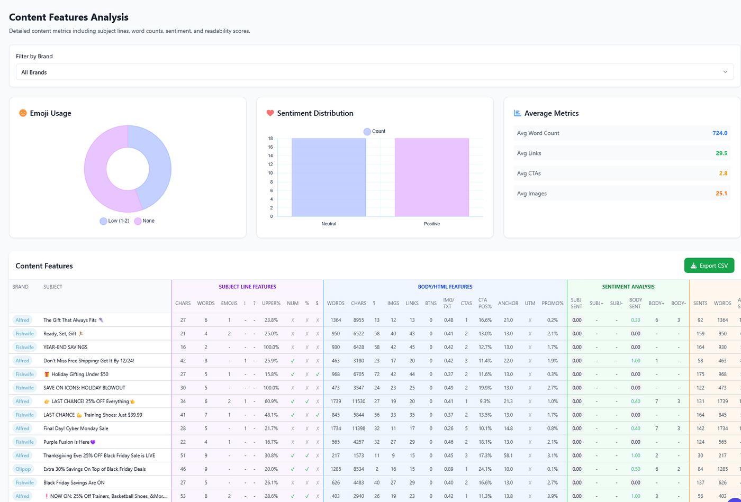Screen dimensions: 741x502
Task: Toggle the None legend swatch in donut chart
Action: coord(138,221)
